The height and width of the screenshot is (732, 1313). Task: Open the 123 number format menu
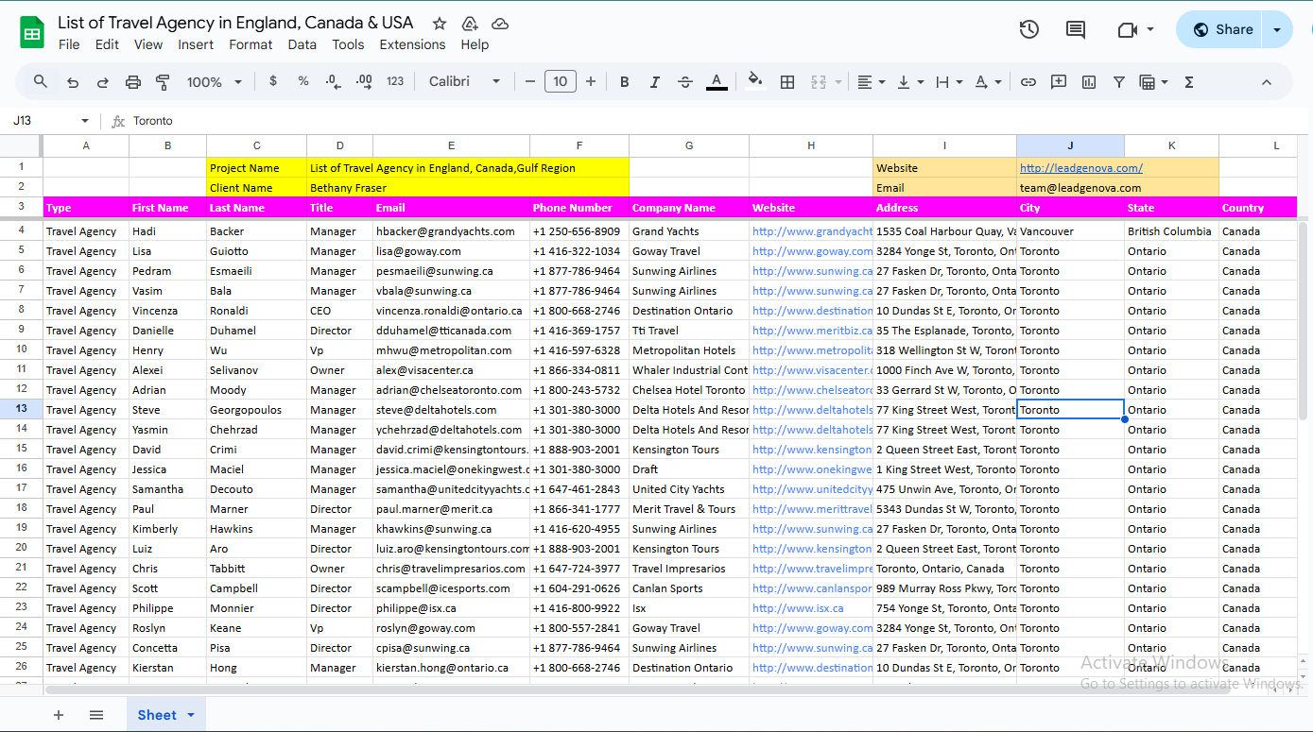pos(395,82)
